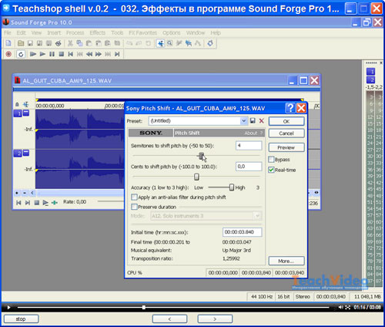
Task: Enable anti-alias filter during pitch shift
Action: 134,197
